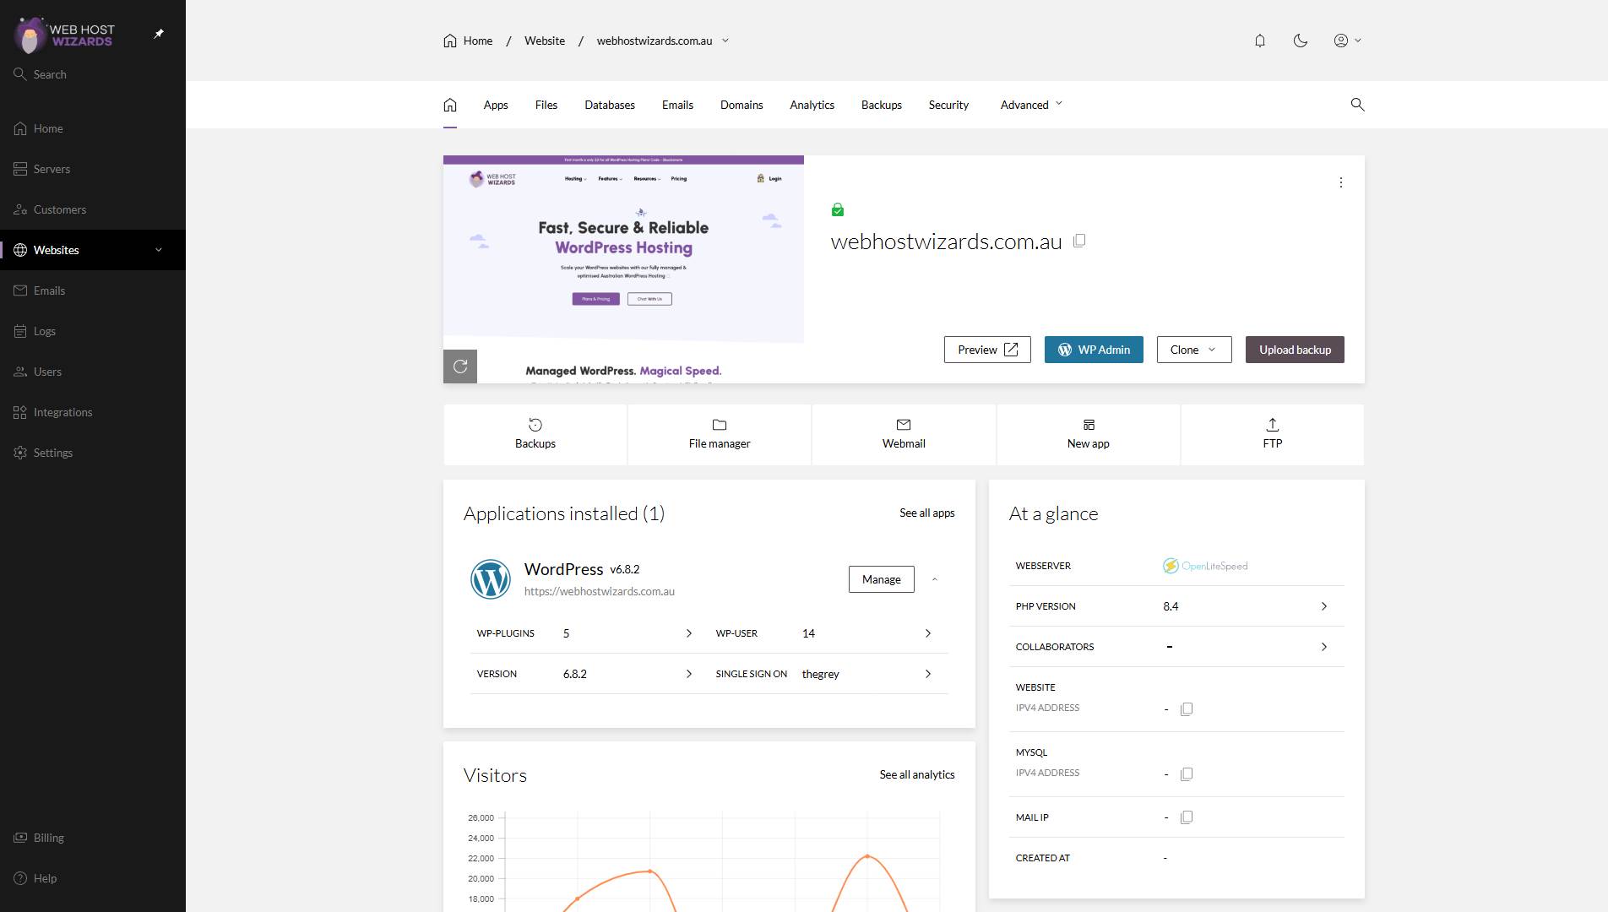Open the three-dot site options menu
This screenshot has width=1608, height=912.
click(x=1340, y=182)
